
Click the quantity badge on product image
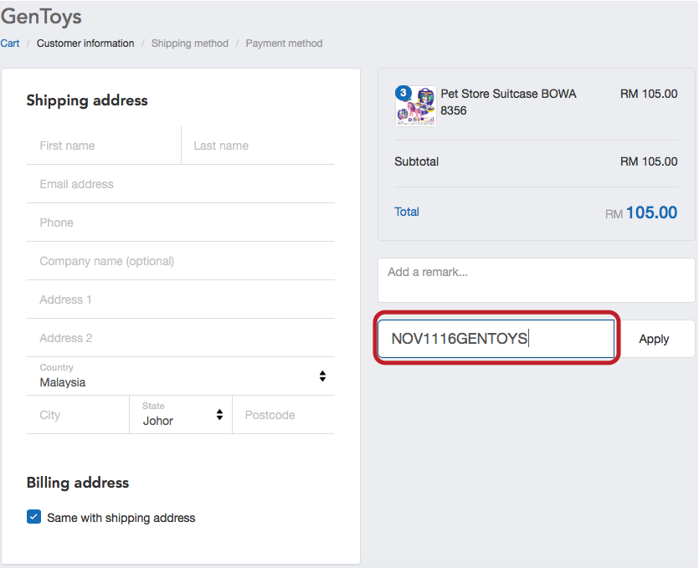(x=403, y=93)
